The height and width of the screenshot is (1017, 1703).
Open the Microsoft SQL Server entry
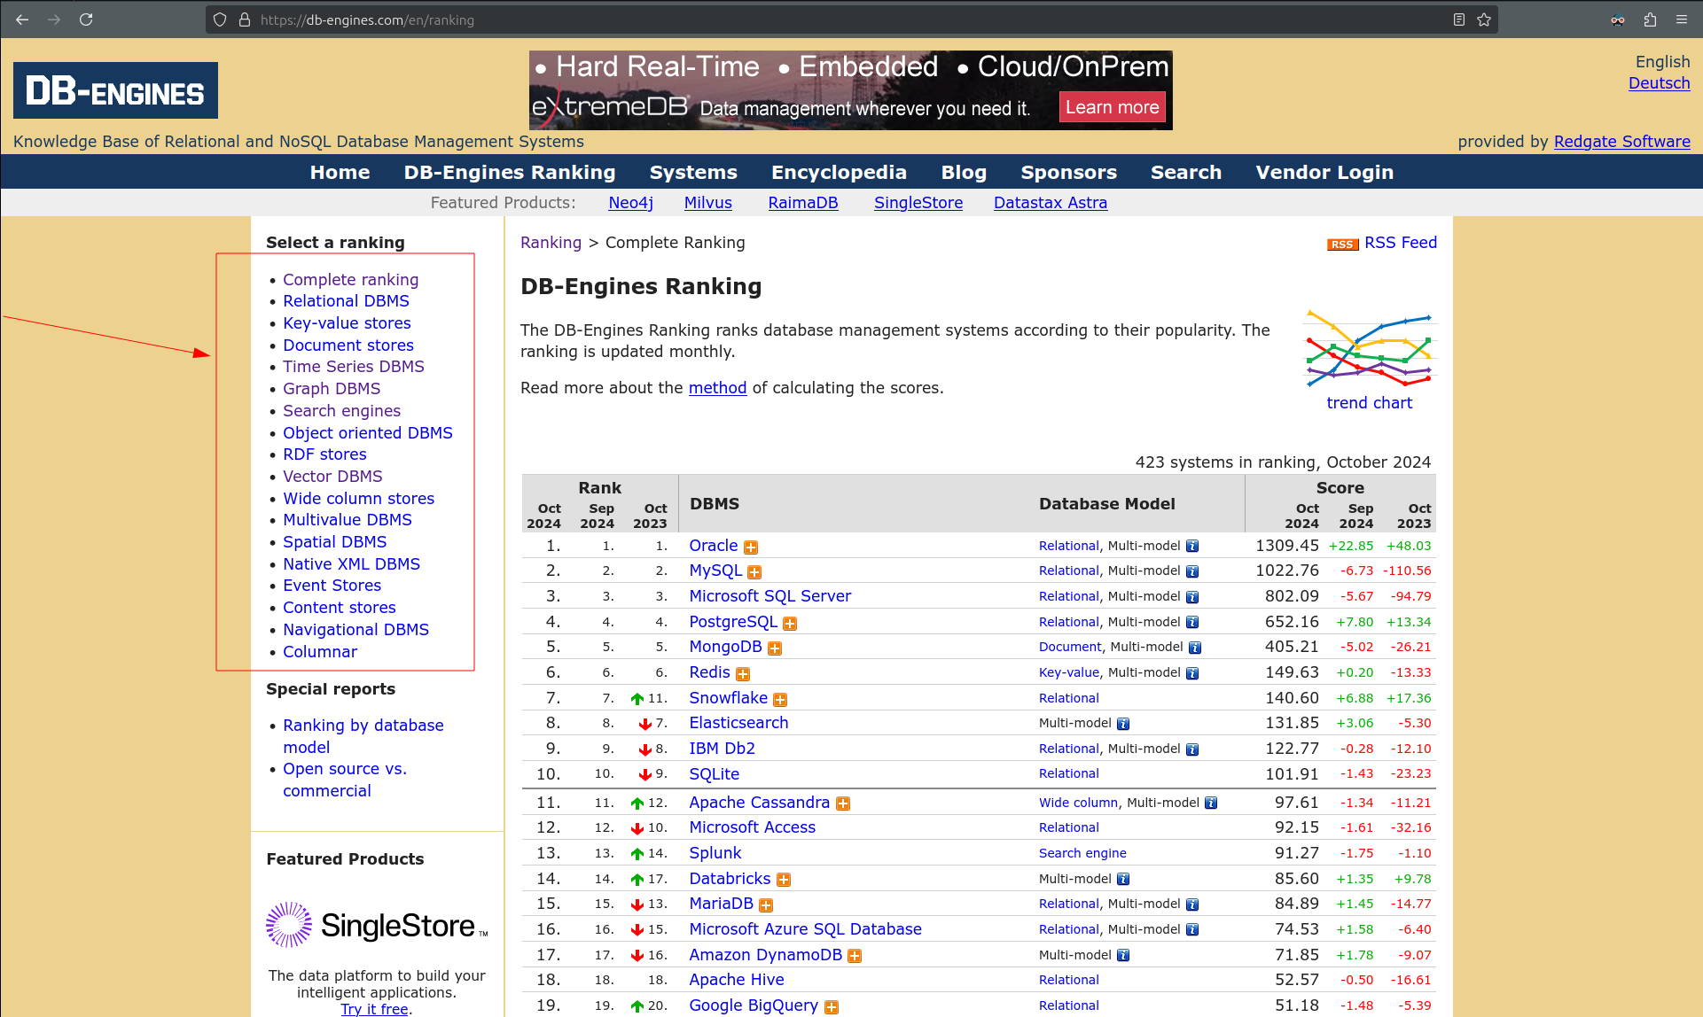pyautogui.click(x=769, y=596)
